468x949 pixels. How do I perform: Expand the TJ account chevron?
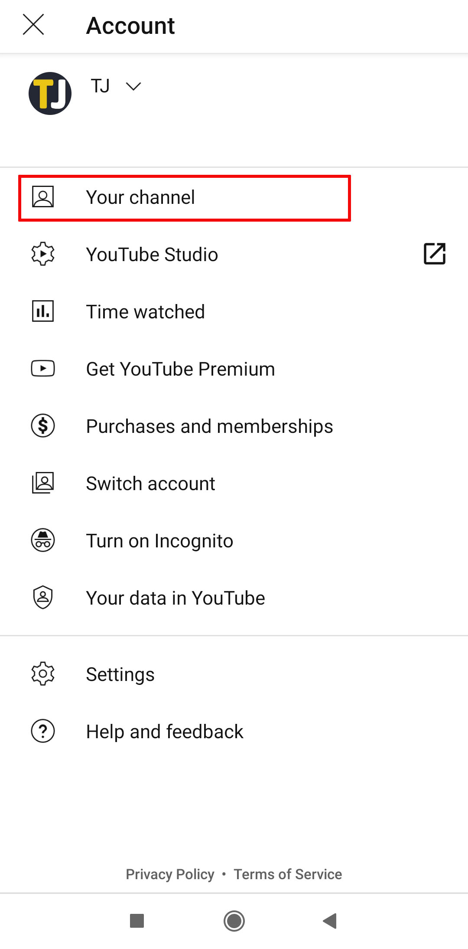tap(133, 86)
